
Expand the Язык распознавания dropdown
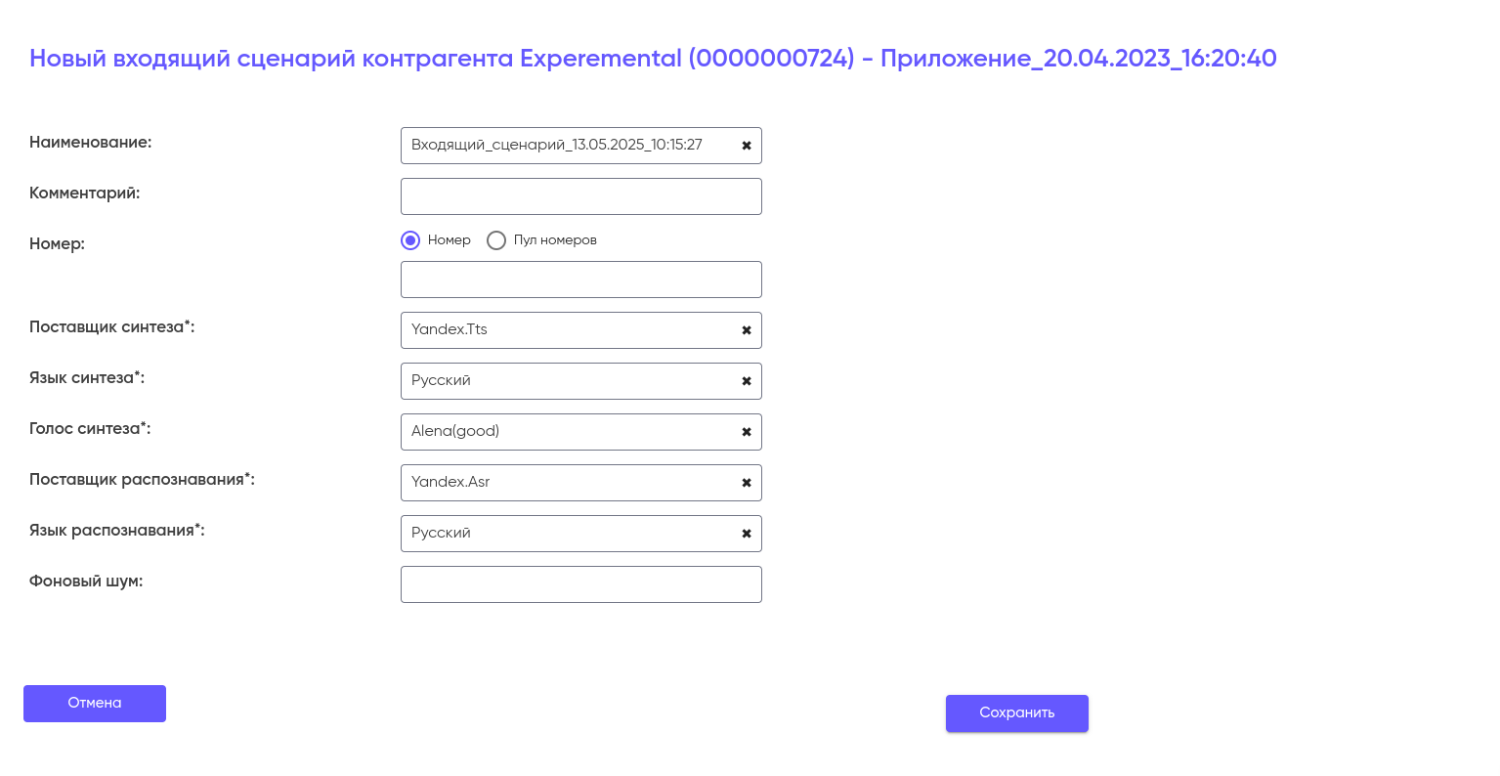(x=567, y=534)
